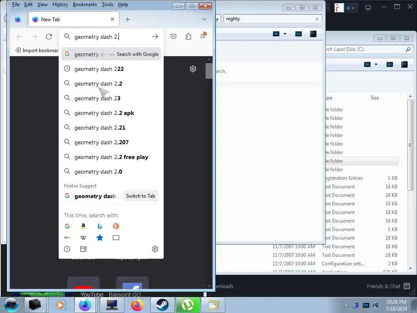
Task: Search this time with DuckDuckGo icon
Action: click(x=116, y=226)
